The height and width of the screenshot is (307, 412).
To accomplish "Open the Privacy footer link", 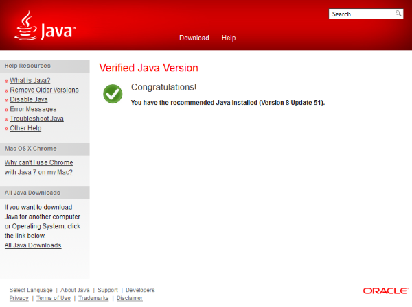I will pos(19,298).
